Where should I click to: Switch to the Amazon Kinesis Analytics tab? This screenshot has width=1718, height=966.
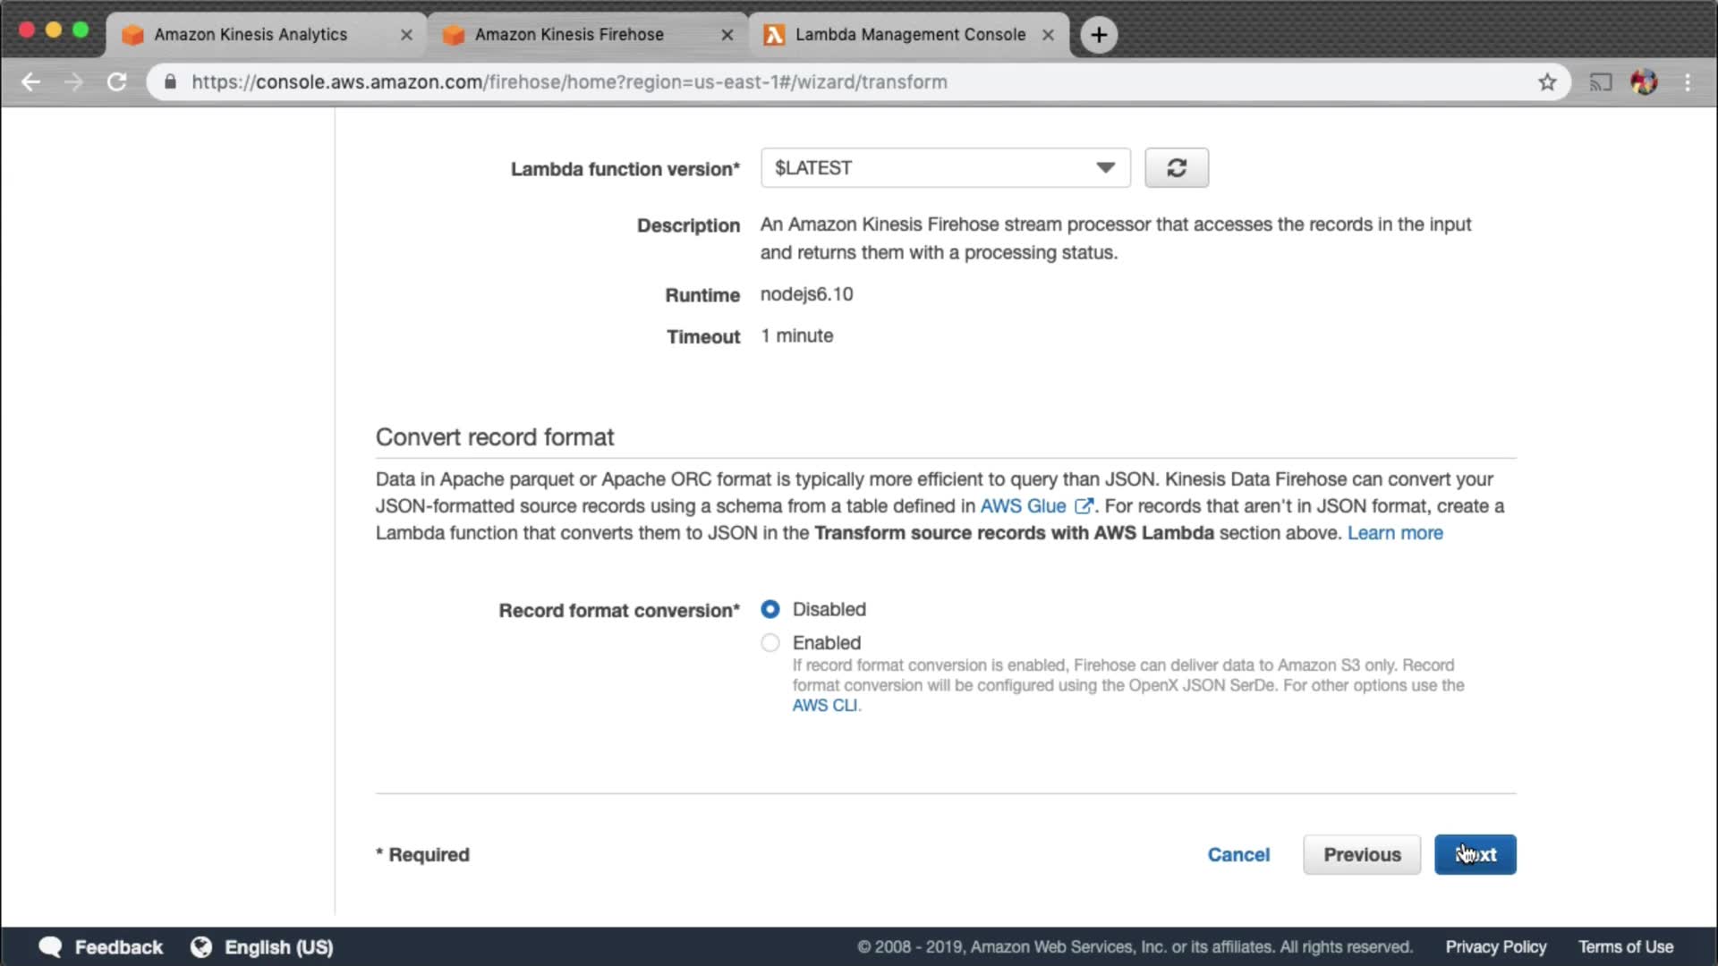click(x=251, y=35)
